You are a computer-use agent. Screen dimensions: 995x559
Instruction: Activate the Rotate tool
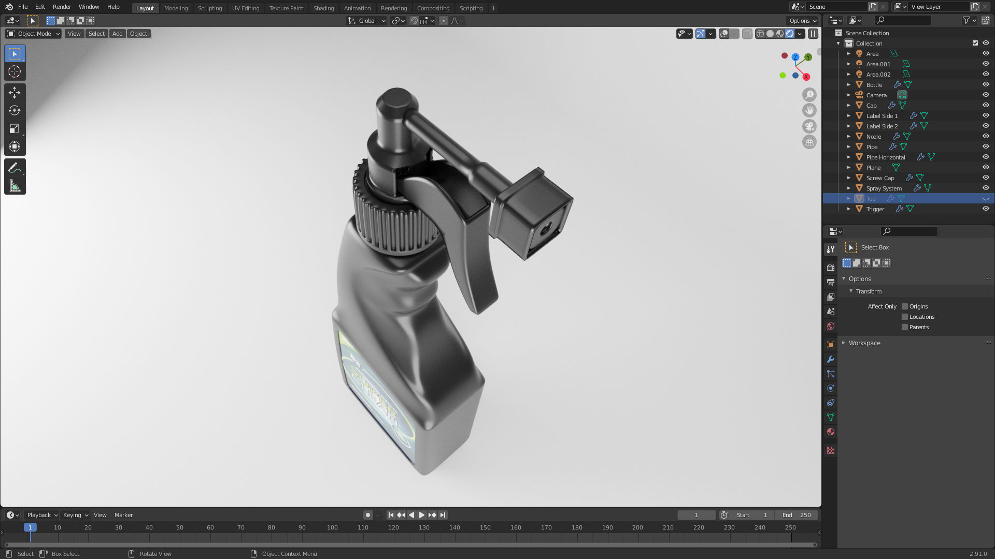[x=15, y=110]
